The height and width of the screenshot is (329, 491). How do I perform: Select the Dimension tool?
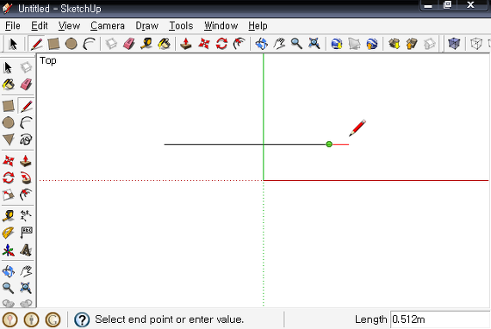point(26,215)
